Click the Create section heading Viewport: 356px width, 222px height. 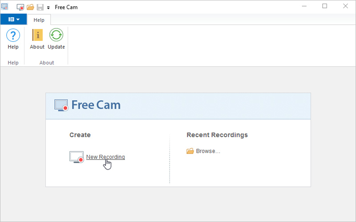80,135
